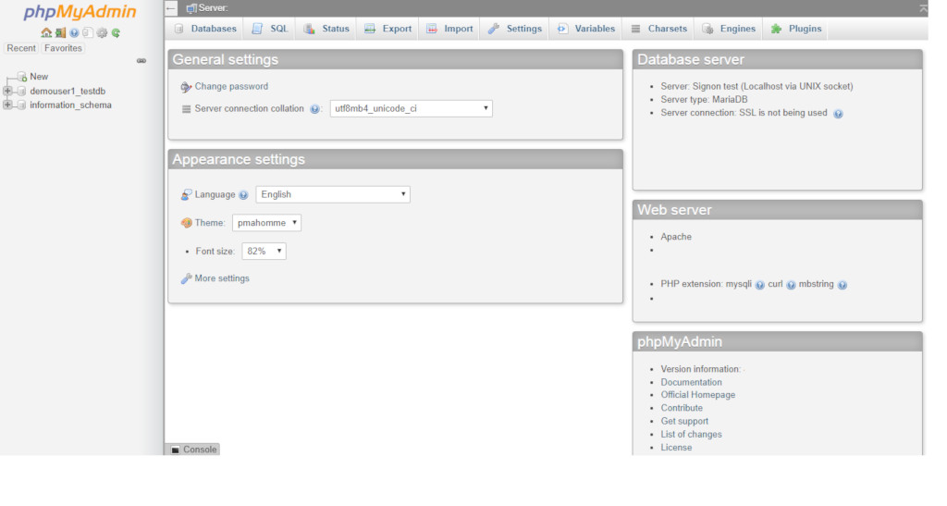Open the Theme dropdown showing pmahomme
Viewport: 947px width, 506px height.
tap(266, 223)
